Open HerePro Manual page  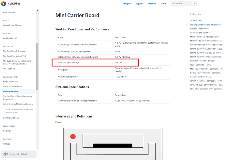point(10,38)
